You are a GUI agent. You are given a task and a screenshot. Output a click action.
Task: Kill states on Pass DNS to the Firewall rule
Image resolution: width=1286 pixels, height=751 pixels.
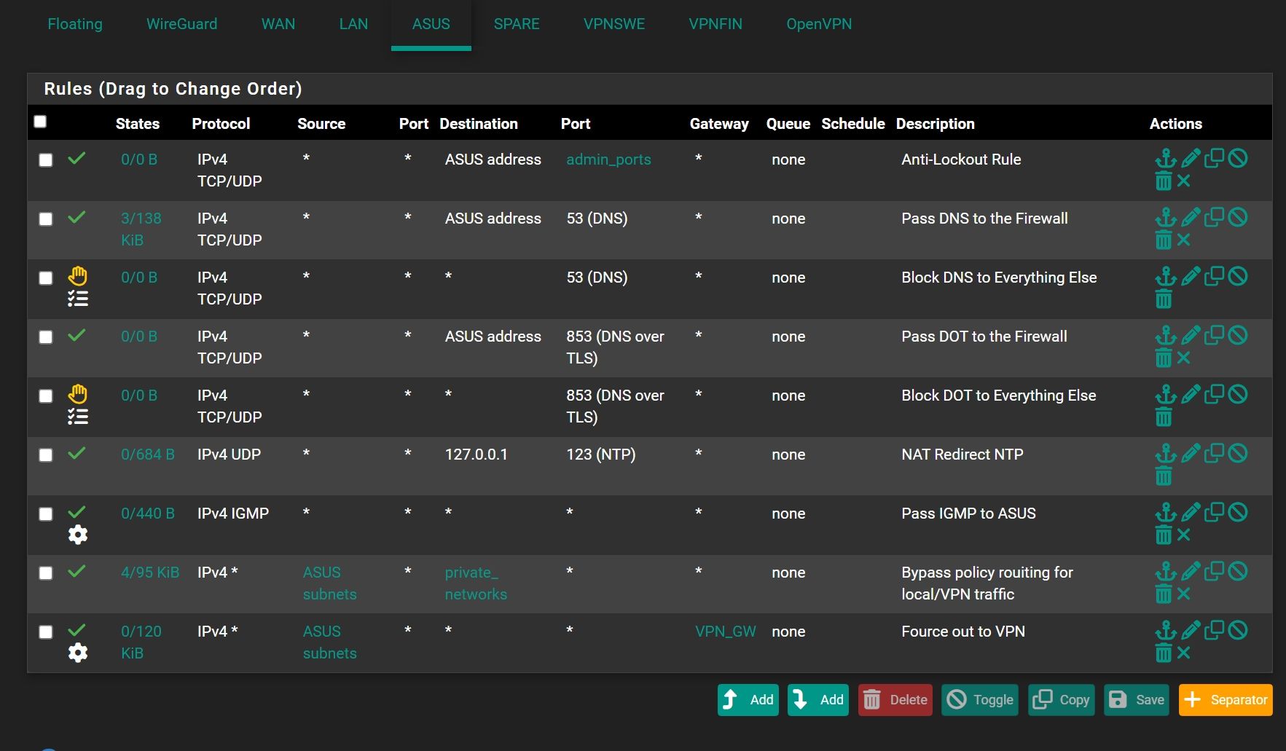(1184, 240)
